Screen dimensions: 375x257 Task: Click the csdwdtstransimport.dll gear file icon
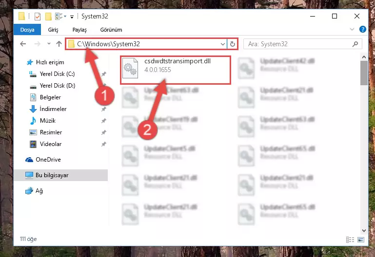point(130,68)
